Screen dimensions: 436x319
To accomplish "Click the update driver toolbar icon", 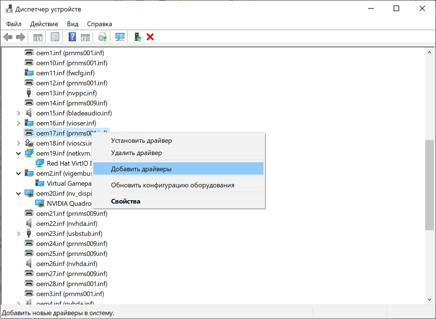I will 103,37.
